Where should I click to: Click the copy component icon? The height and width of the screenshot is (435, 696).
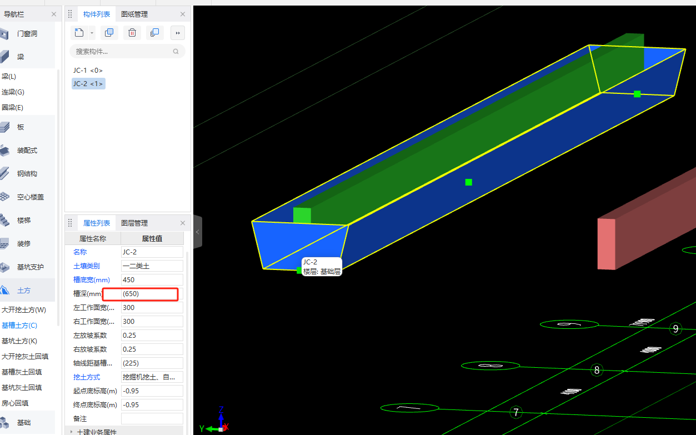pos(109,33)
